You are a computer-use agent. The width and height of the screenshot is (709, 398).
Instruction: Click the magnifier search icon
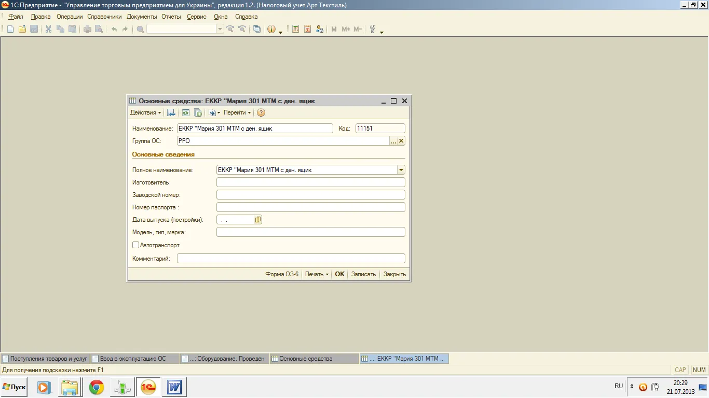pos(140,29)
